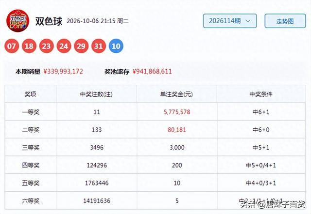Click red ball number 31
Viewport: 311px width, 214px height.
99,46
